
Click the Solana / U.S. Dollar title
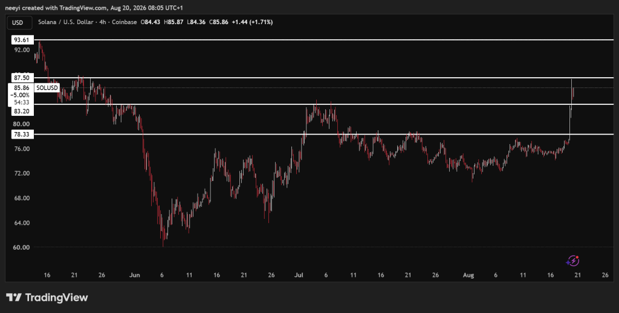pos(66,22)
